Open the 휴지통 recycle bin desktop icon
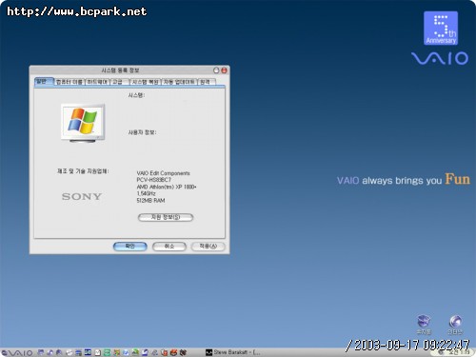 (x=424, y=325)
